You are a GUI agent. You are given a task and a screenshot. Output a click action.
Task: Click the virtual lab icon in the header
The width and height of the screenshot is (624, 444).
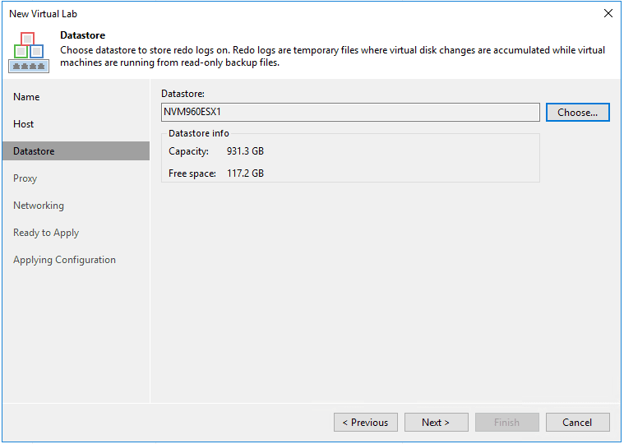[x=29, y=53]
